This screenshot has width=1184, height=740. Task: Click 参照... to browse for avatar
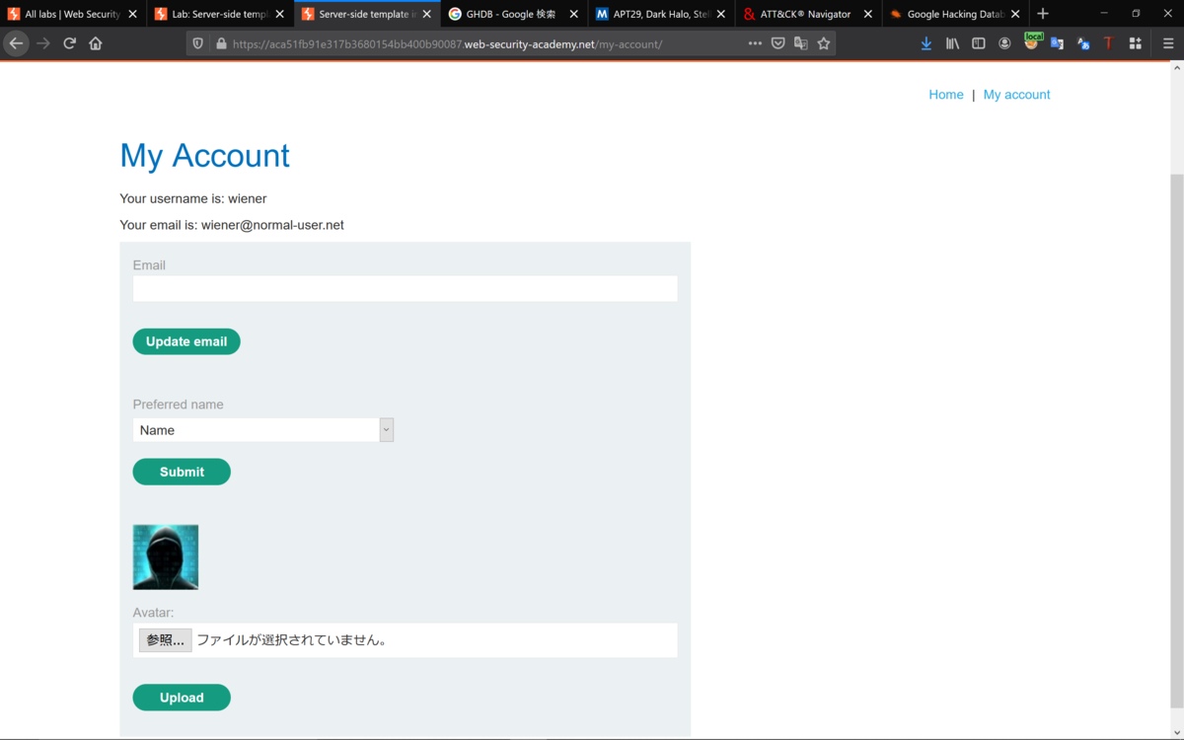(165, 640)
